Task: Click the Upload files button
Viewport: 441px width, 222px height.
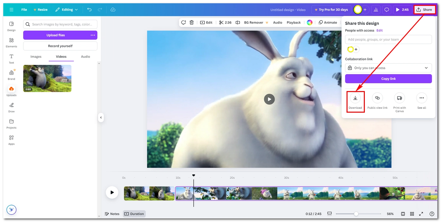Action: [x=56, y=35]
